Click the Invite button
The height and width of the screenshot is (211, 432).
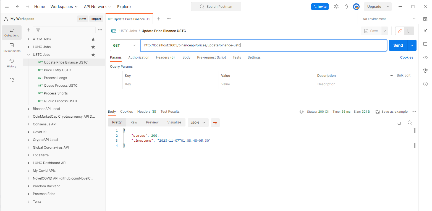coord(320,7)
